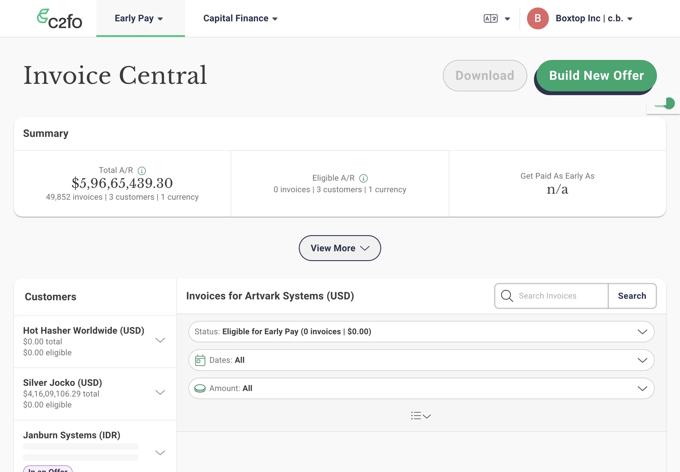The height and width of the screenshot is (472, 680).
Task: Click the Search button
Action: [x=632, y=296]
